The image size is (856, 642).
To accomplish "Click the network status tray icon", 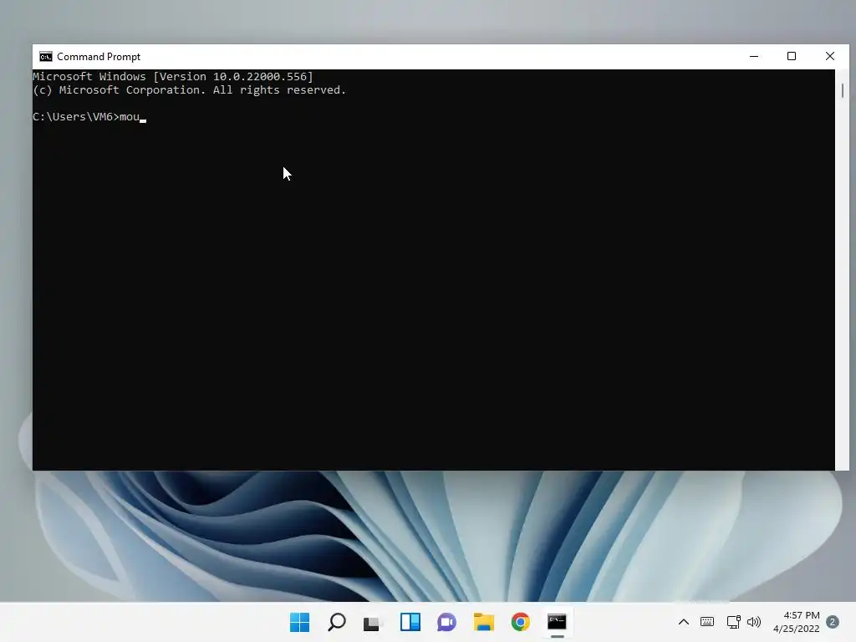I will click(733, 622).
